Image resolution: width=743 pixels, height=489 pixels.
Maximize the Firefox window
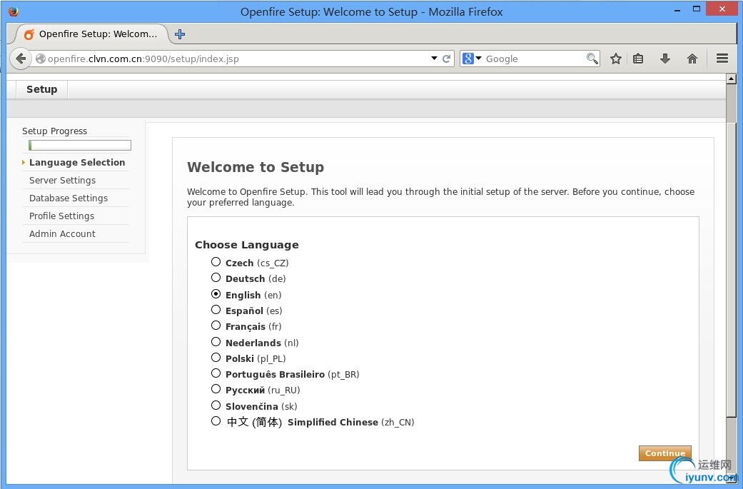coord(697,9)
